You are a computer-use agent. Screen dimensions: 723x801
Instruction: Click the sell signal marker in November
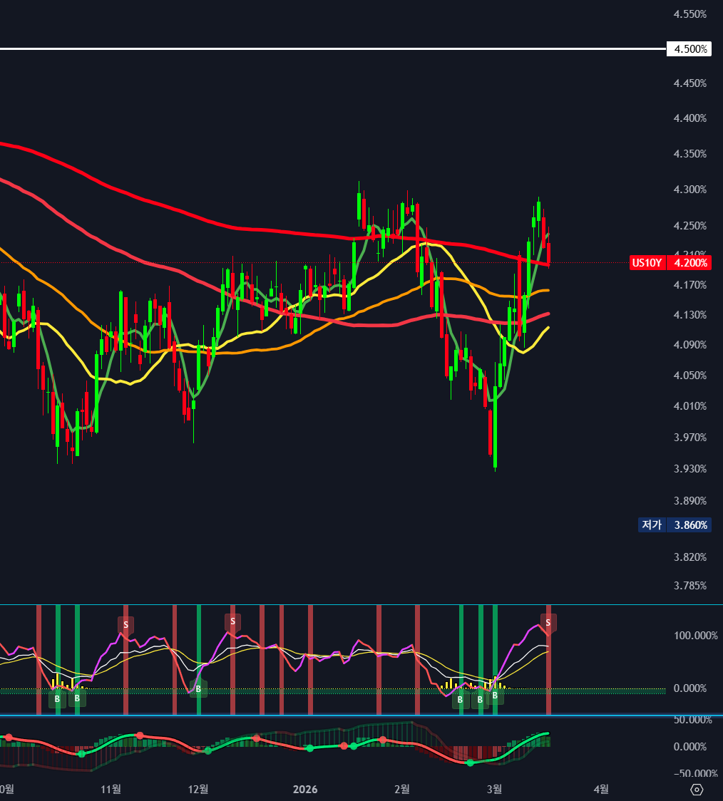click(125, 624)
